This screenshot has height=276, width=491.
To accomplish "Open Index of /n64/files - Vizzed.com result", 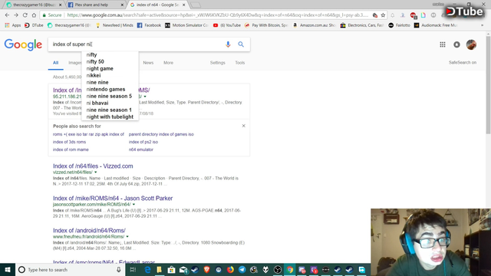I will click(x=93, y=166).
